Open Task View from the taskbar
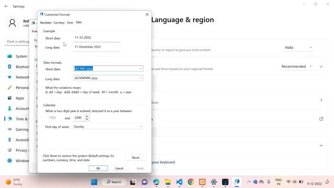334x188 pixels. [133, 182]
